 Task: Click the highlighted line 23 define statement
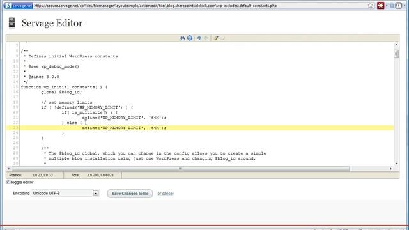[124, 128]
